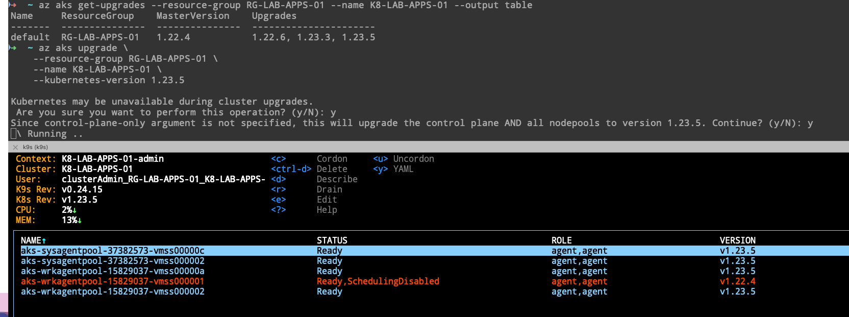Click the ResourceGroup column heading
This screenshot has height=317, width=849.
(97, 16)
